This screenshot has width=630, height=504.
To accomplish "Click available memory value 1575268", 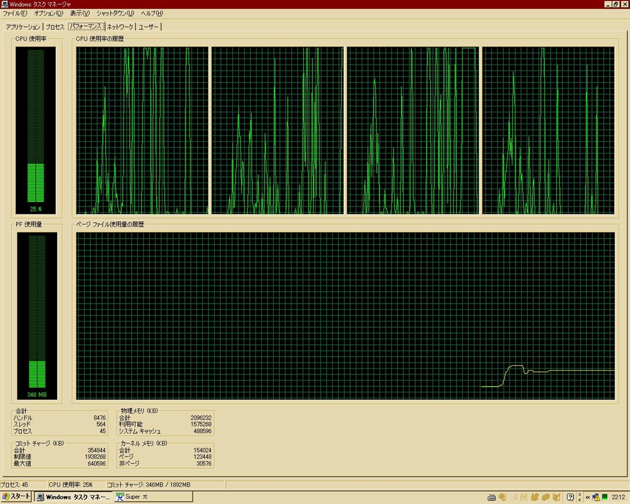I will 201,424.
